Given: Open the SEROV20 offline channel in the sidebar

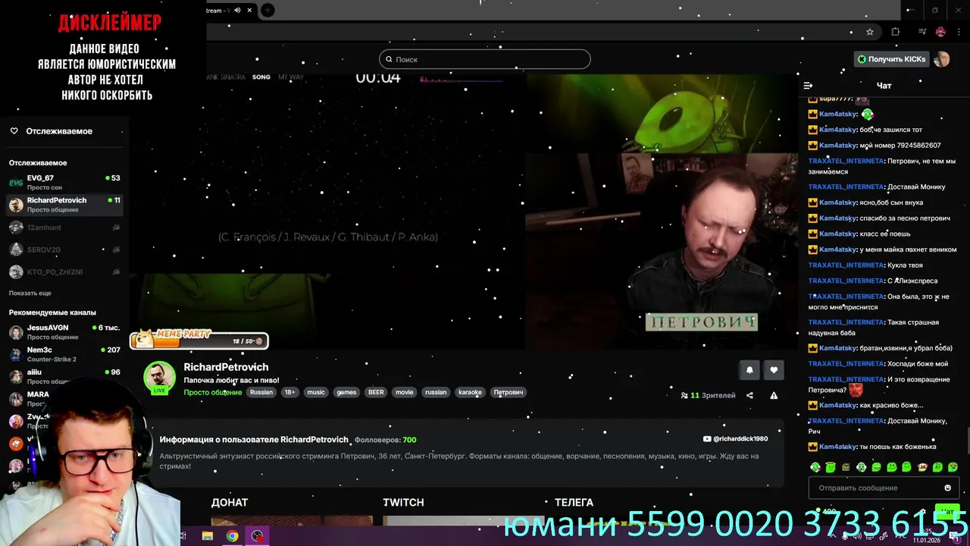Looking at the screenshot, I should pyautogui.click(x=64, y=249).
